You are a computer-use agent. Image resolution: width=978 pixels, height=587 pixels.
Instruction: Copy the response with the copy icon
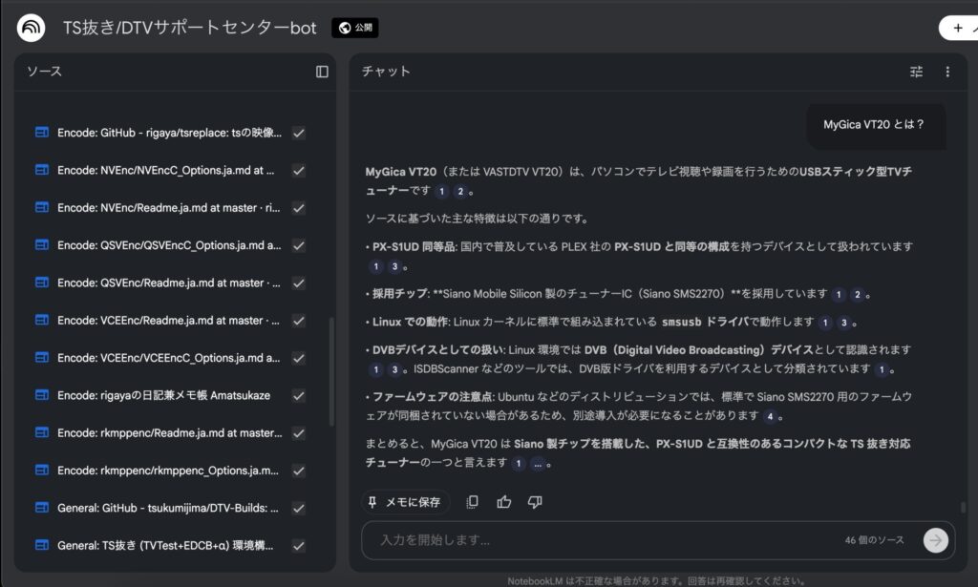click(x=472, y=502)
